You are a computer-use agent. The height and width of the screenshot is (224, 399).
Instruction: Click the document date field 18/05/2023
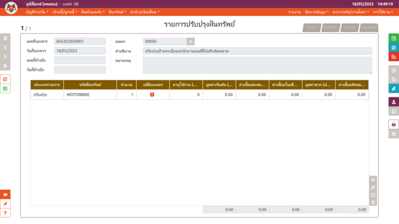tap(80, 51)
